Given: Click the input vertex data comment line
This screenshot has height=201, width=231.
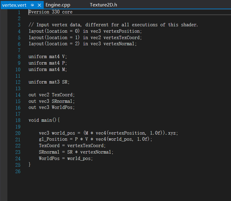Looking at the screenshot, I should point(113,25).
